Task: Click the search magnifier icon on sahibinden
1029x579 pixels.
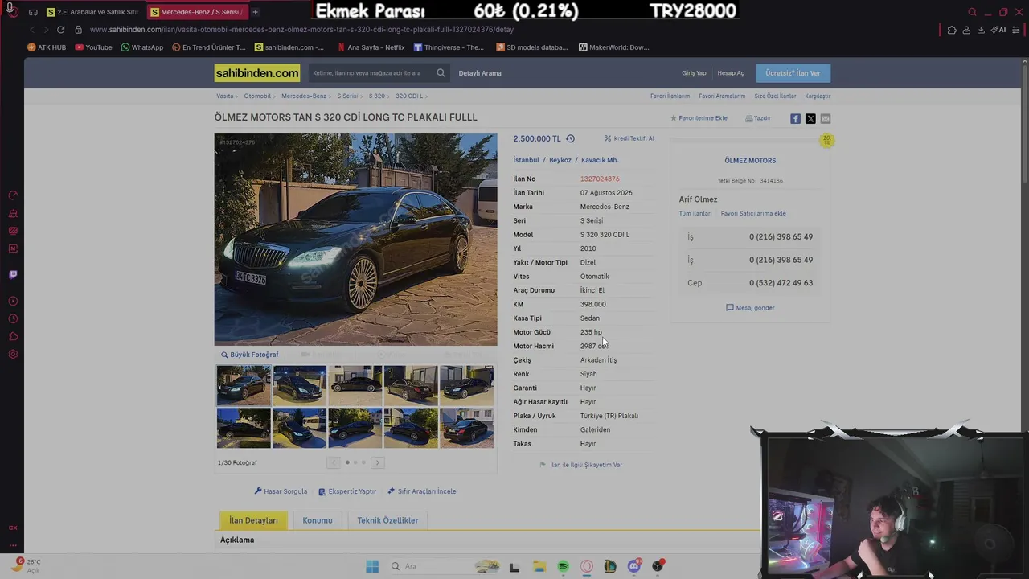Action: coord(441,73)
